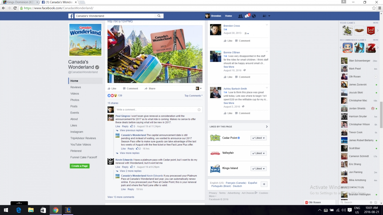Open the Liked dropdown for Cedar Point
The height and width of the screenshot is (215, 383).
click(259, 138)
